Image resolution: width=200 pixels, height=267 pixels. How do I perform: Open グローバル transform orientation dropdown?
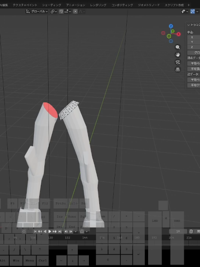tap(37, 12)
